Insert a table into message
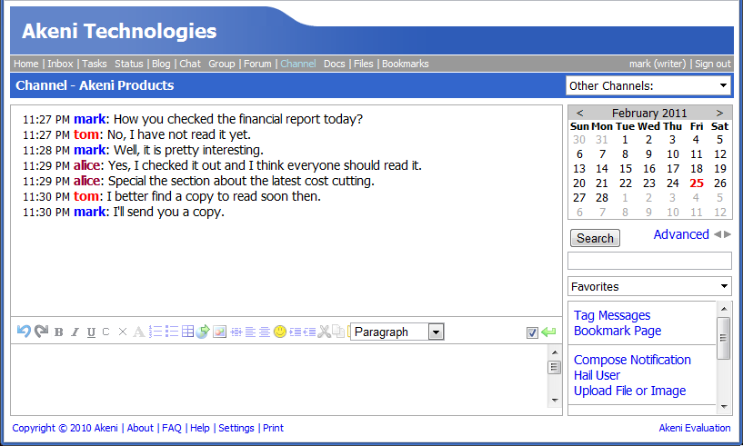 pyautogui.click(x=187, y=332)
